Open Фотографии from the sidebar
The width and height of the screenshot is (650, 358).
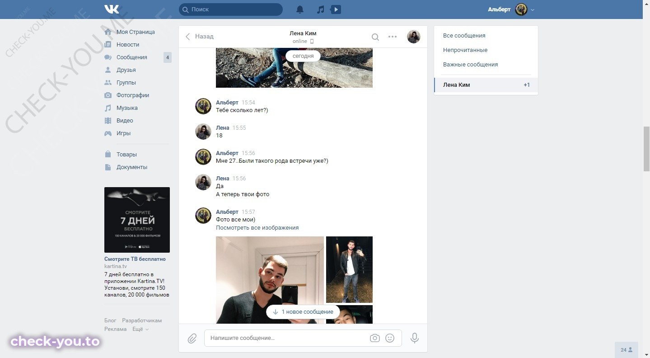pyautogui.click(x=133, y=95)
